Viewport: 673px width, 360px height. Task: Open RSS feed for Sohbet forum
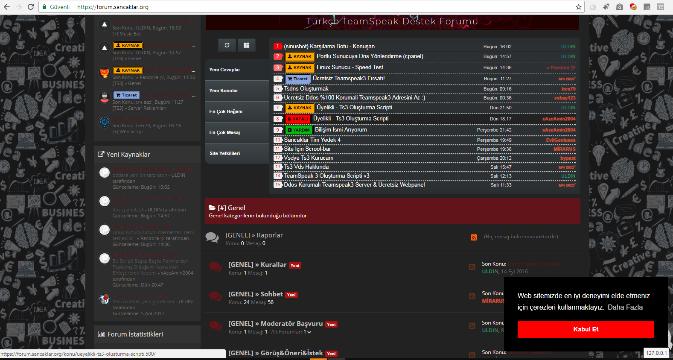pos(472,296)
